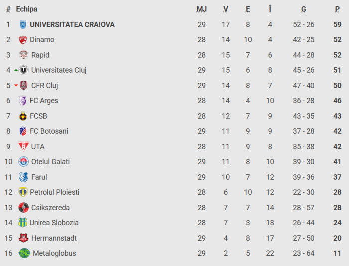Click the Universitatea Craiova club logo
The width and height of the screenshot is (349, 266).
pos(22,24)
